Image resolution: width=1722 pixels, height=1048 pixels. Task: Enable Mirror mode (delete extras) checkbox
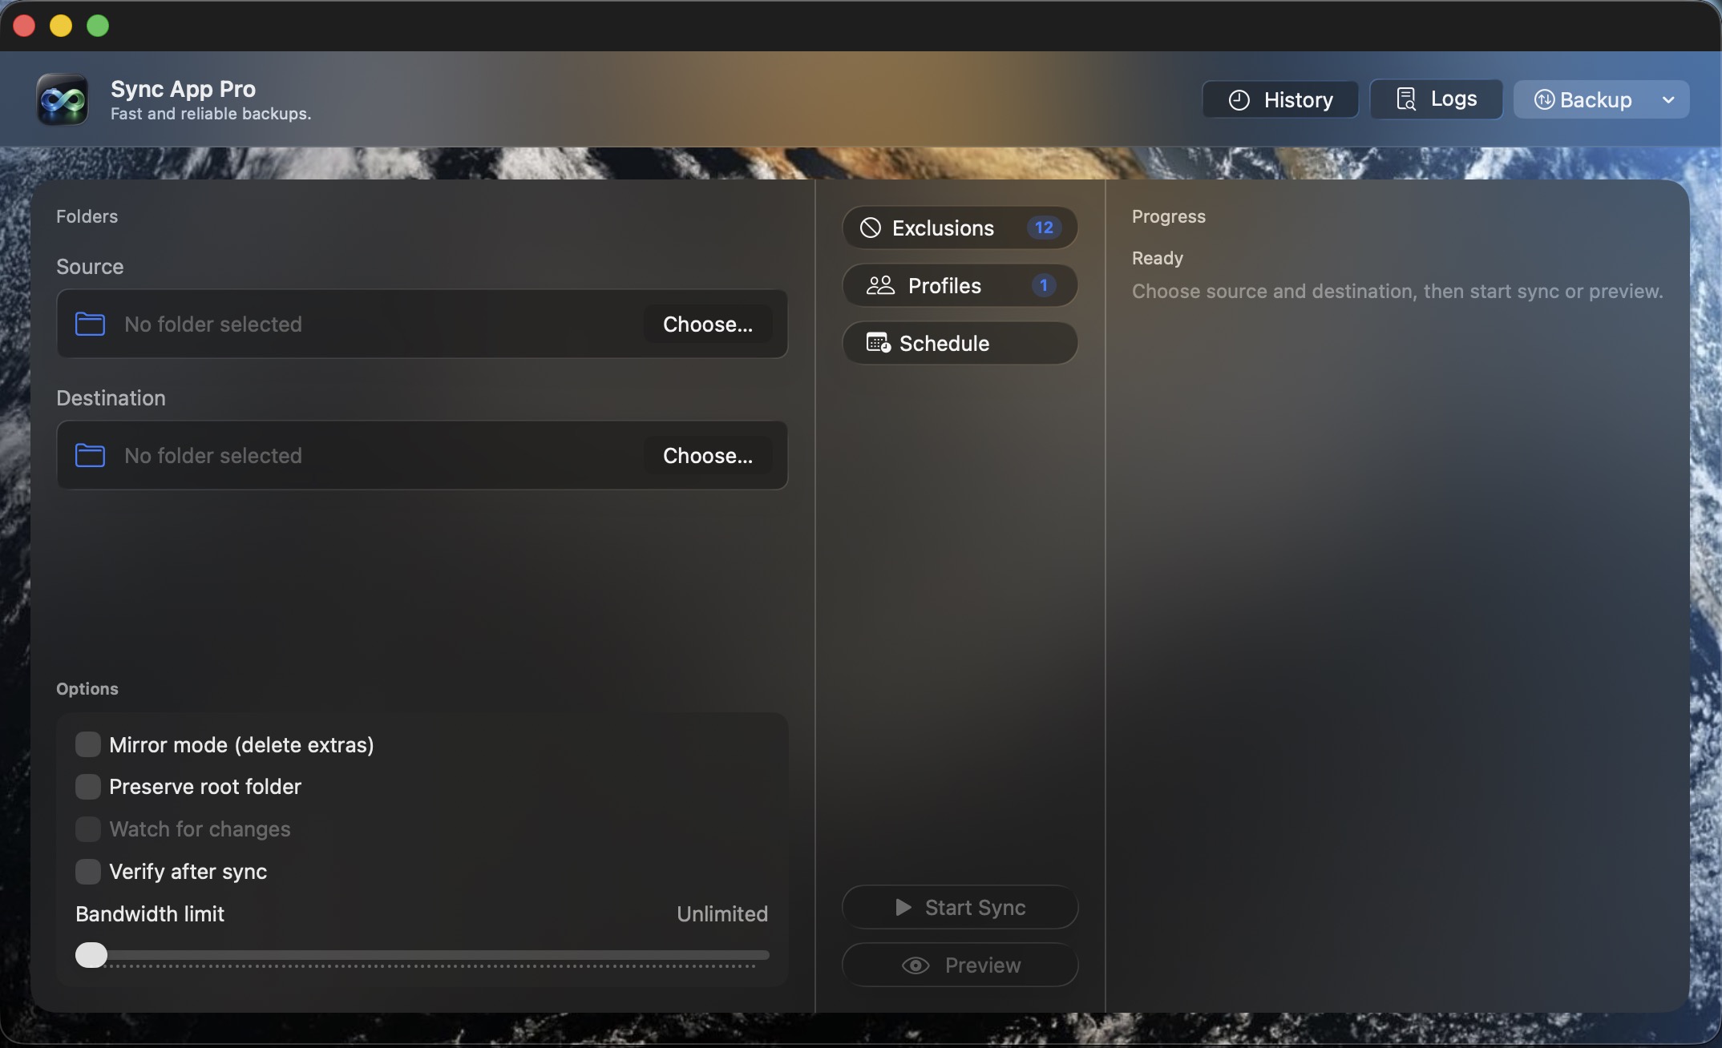point(88,744)
